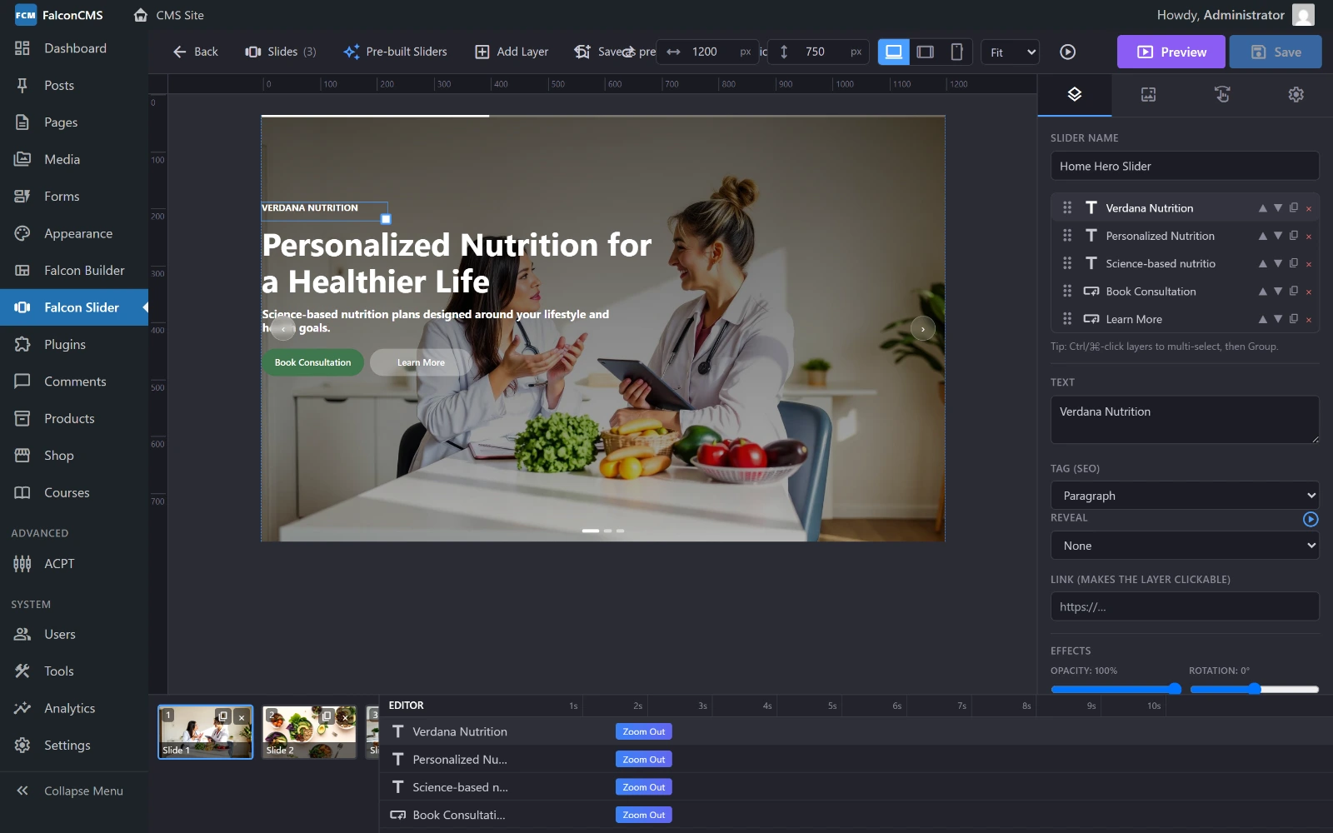Open Falcon Builder in the sidebar
Screen dimensions: 1333x833
74,270
